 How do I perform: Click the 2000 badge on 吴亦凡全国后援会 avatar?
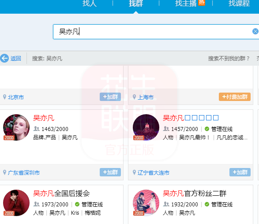click(x=9, y=213)
